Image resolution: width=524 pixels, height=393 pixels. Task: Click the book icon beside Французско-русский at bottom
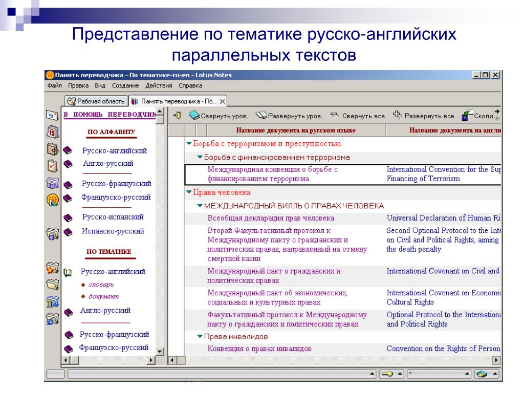[69, 348]
